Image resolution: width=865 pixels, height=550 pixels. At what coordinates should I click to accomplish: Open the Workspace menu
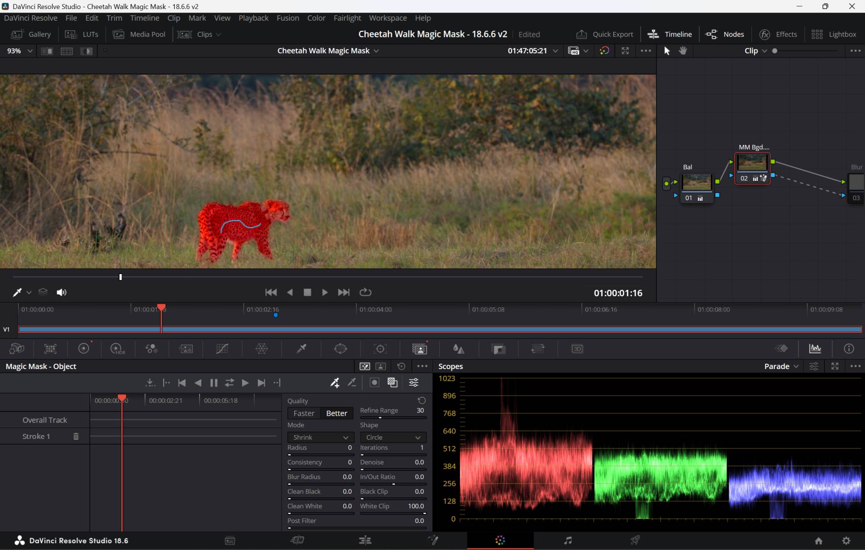pyautogui.click(x=387, y=18)
